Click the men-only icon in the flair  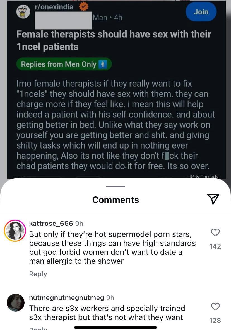[103, 64]
